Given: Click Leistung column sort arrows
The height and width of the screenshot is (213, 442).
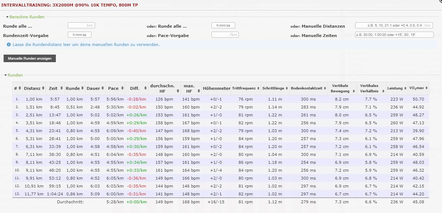Looking at the screenshot, I should pyautogui.click(x=405, y=88).
